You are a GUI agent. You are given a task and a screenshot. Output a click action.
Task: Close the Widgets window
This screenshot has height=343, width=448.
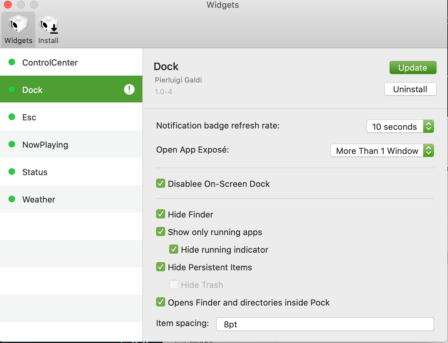tap(8, 5)
